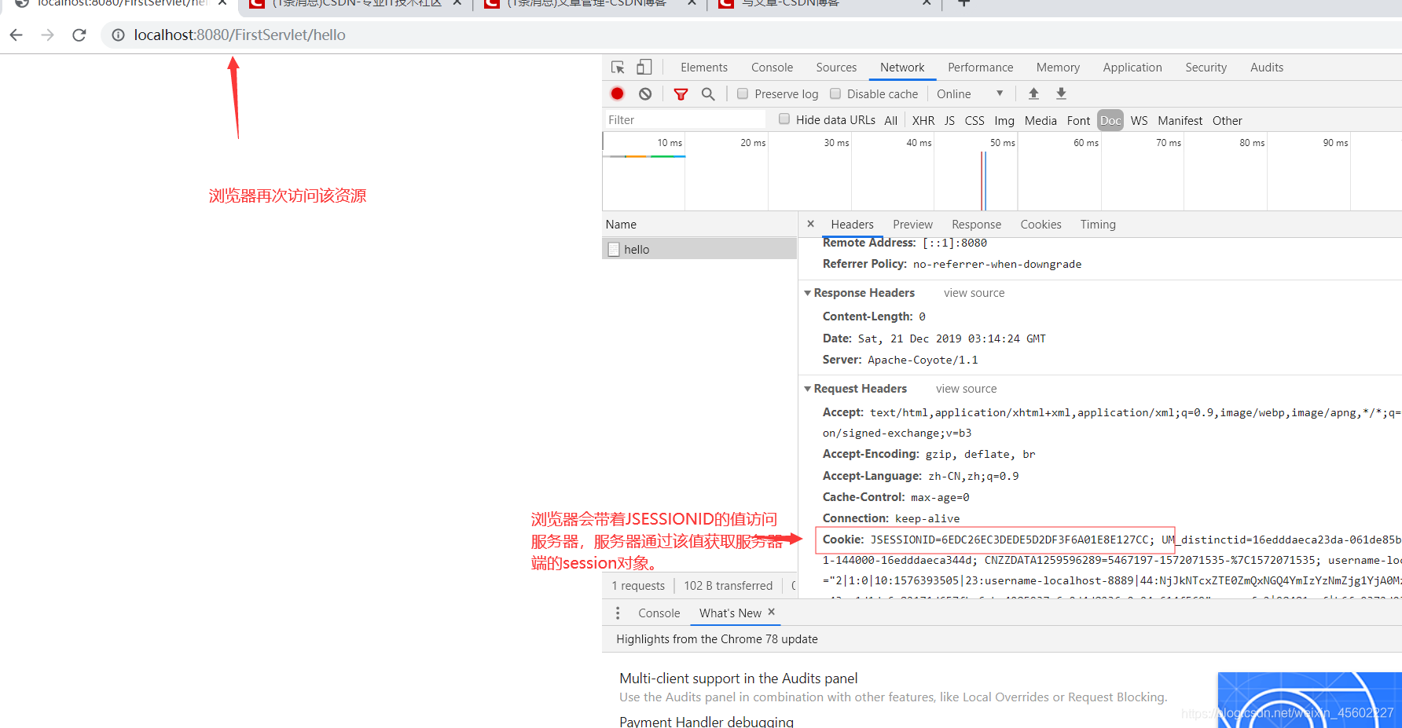
Task: Open the drawer three-dot menu
Action: tap(618, 613)
